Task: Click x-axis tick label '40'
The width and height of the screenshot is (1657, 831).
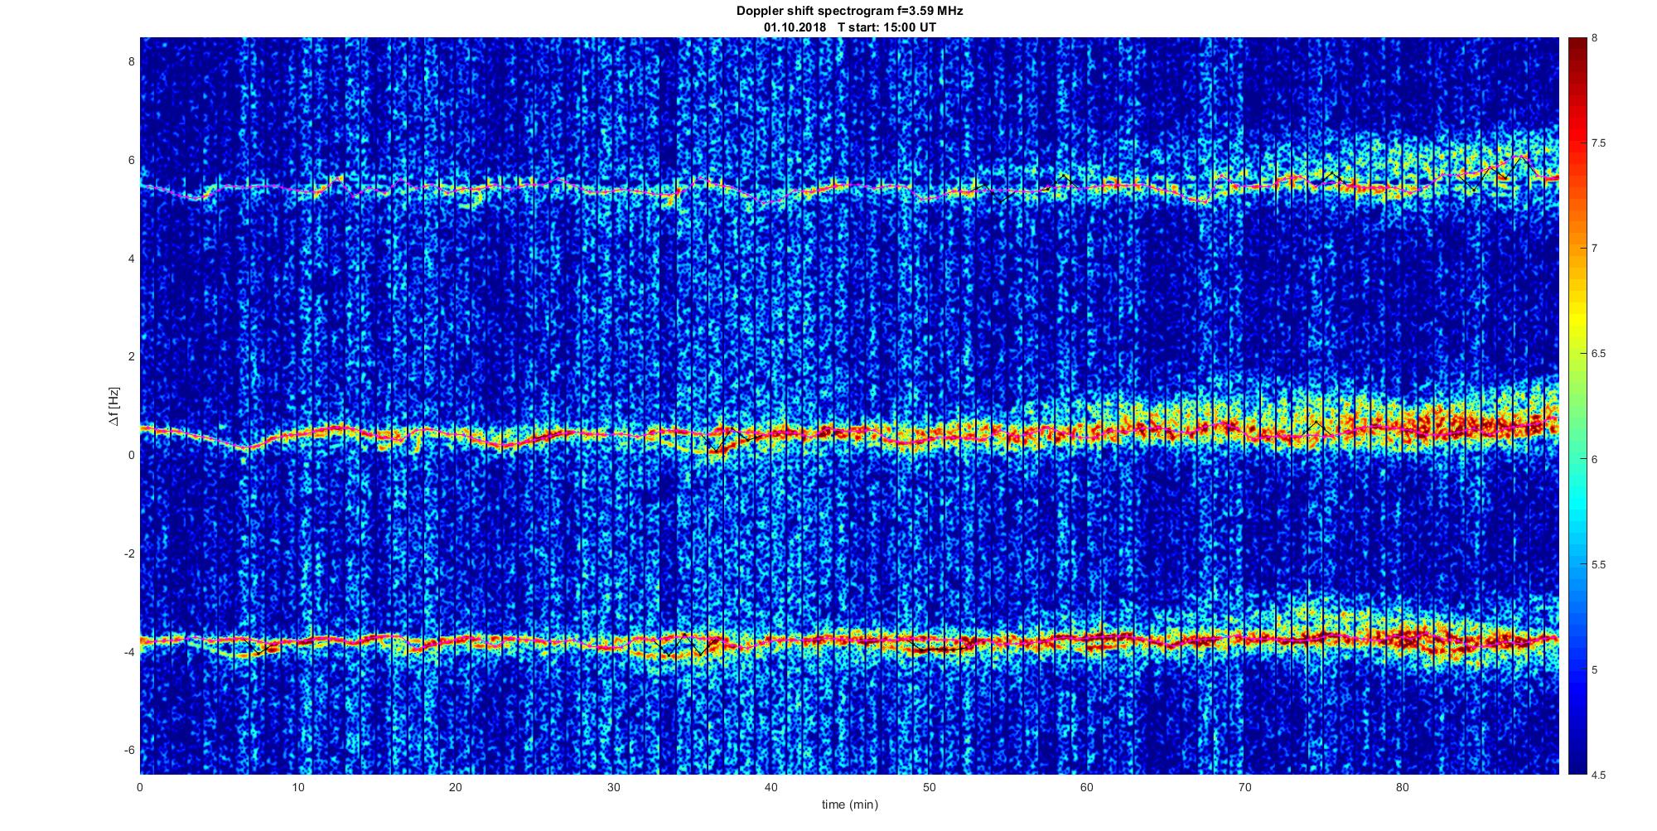Action: 771,787
